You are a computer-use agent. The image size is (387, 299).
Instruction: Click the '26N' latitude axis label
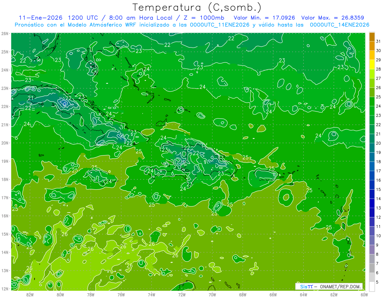[x=5, y=34]
